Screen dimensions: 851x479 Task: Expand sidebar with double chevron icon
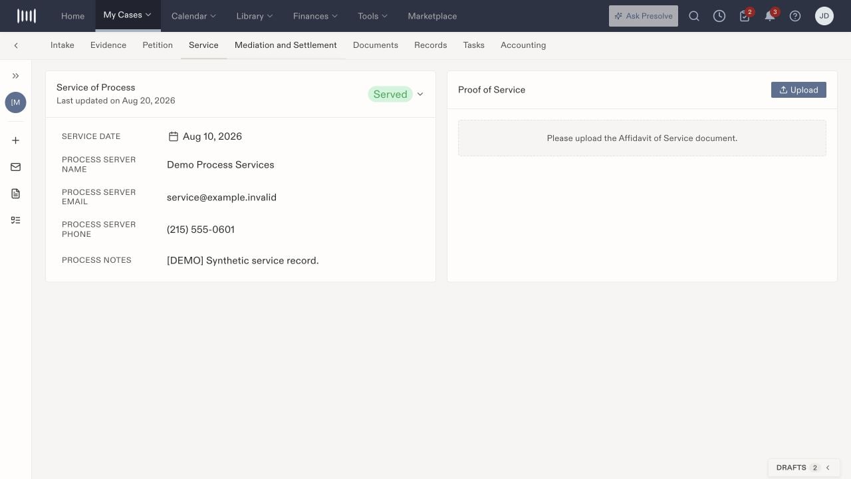(15, 76)
